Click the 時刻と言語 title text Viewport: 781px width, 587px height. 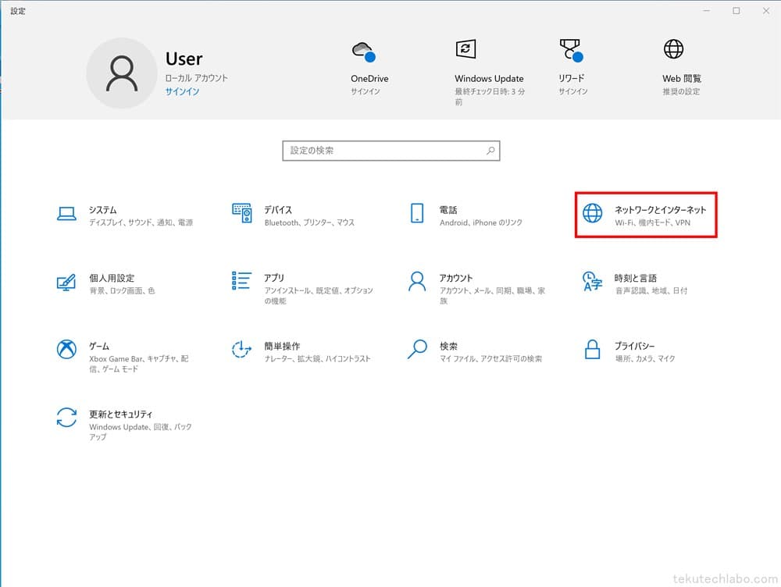pos(636,278)
